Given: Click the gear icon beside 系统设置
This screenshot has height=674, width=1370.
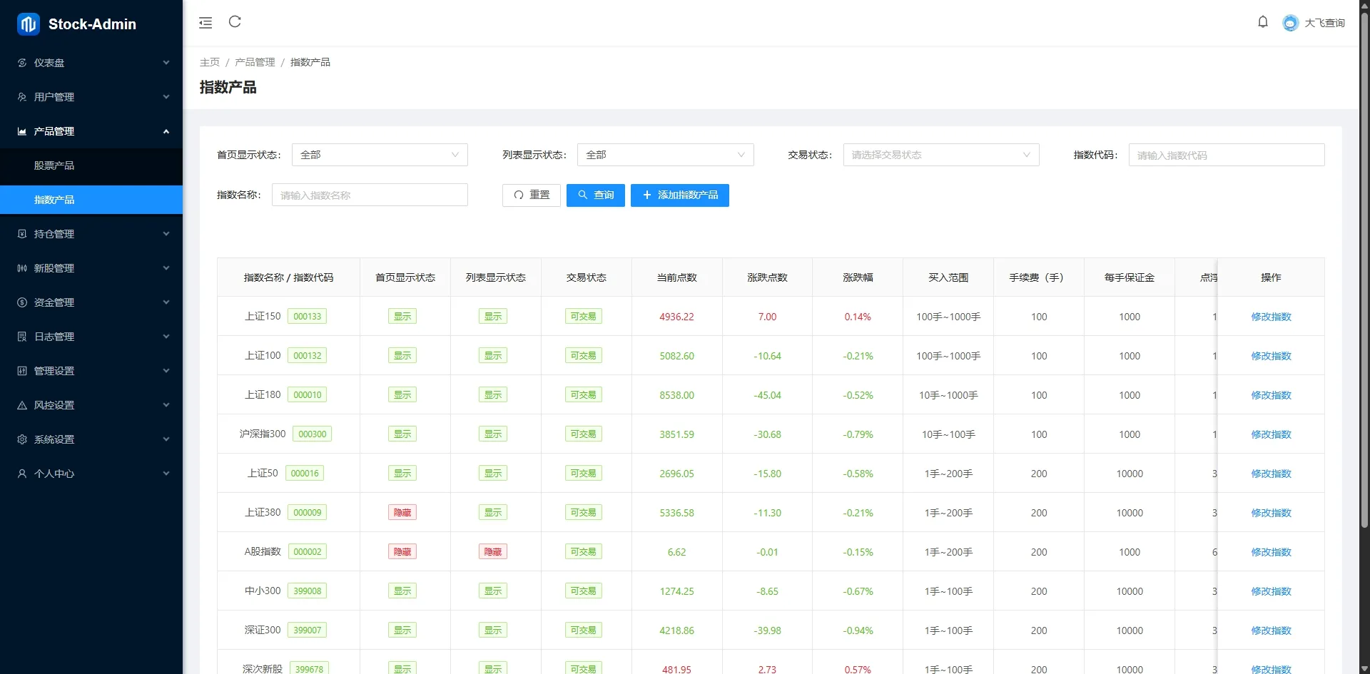Looking at the screenshot, I should (22, 439).
